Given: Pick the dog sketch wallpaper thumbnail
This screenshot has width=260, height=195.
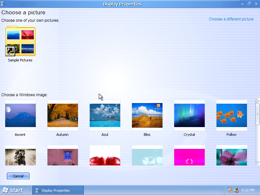Looking at the screenshot, I should (x=20, y=155).
